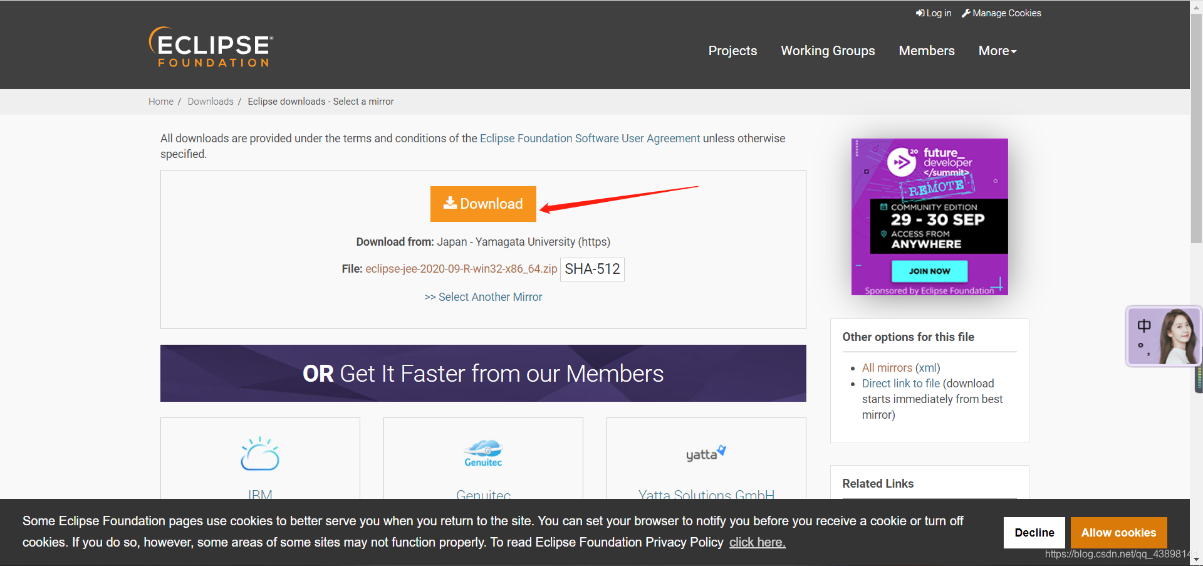Open the Members menu item
Screen dimensions: 1203x566
[x=927, y=51]
